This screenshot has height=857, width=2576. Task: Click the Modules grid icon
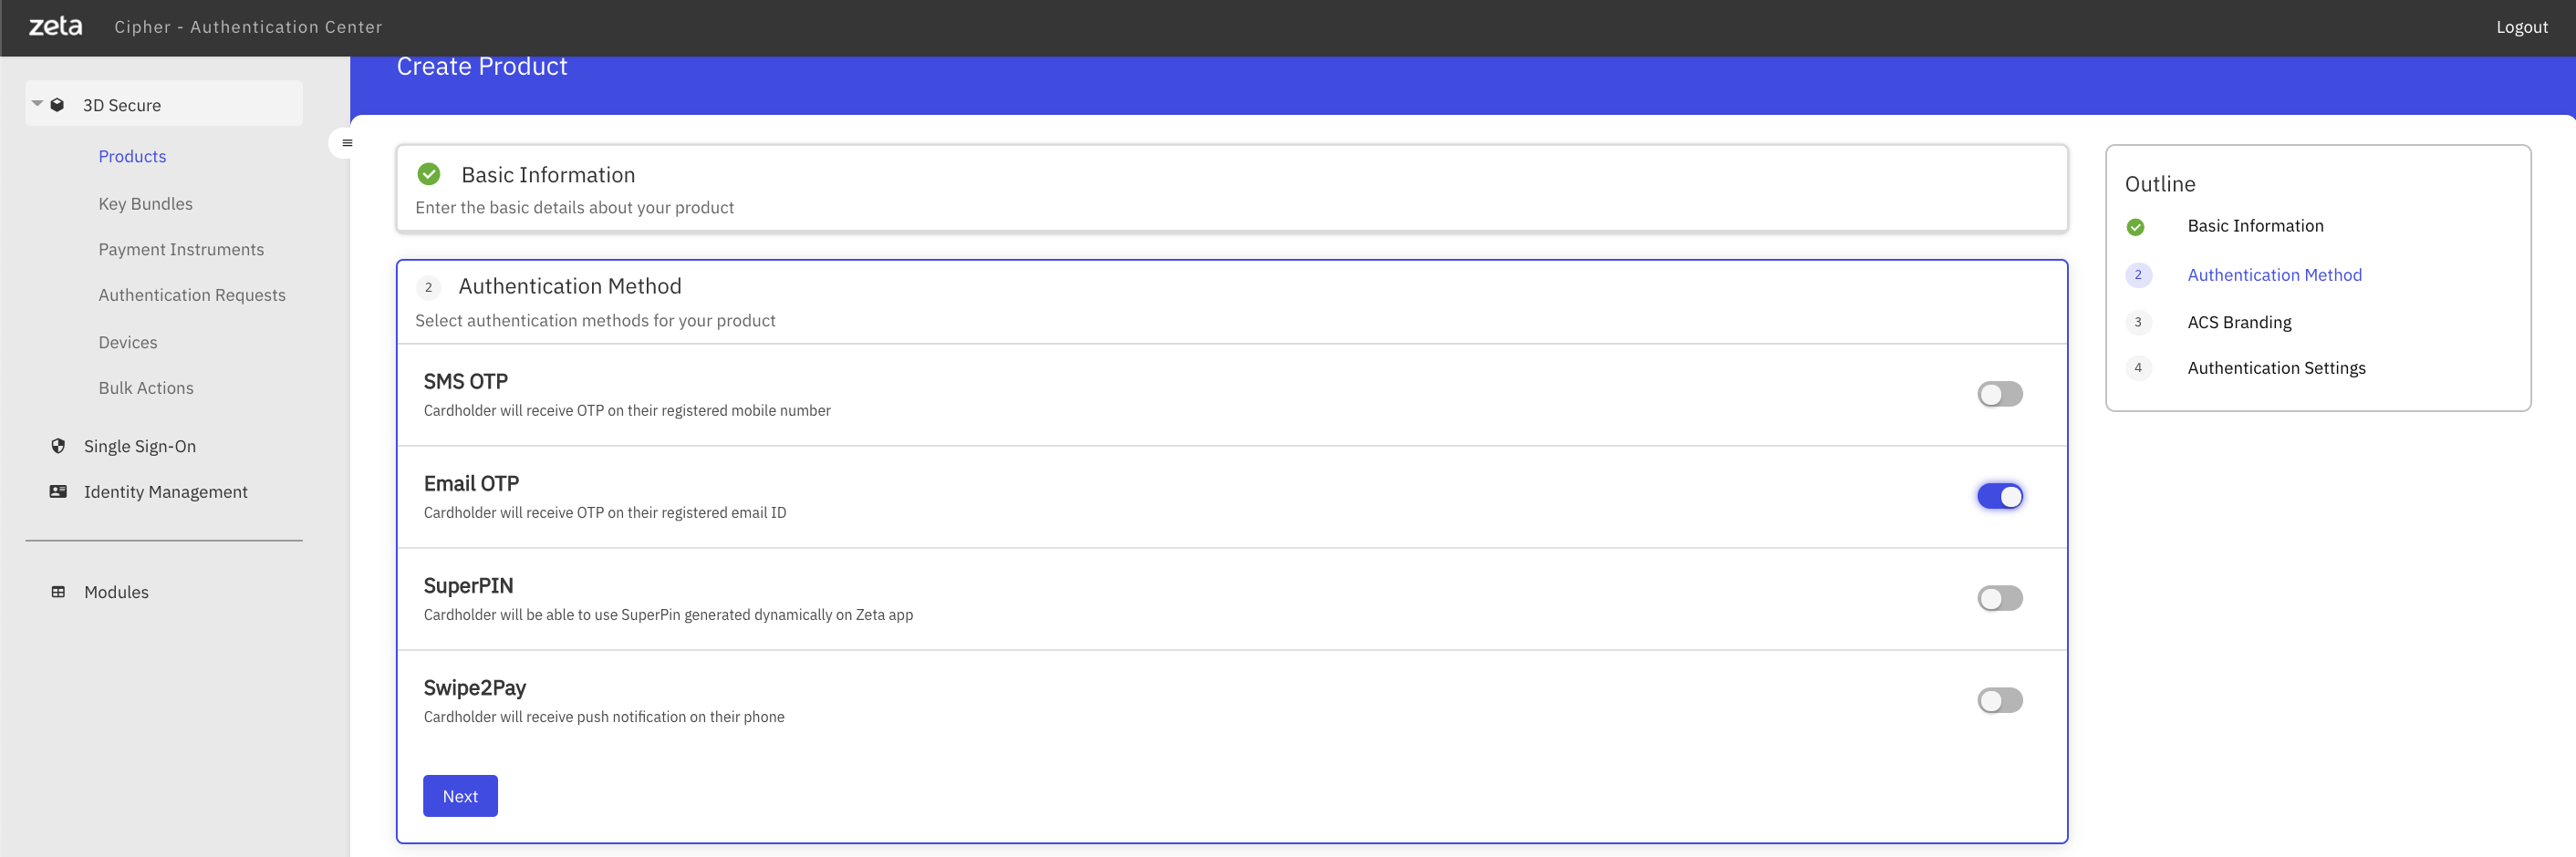click(59, 591)
